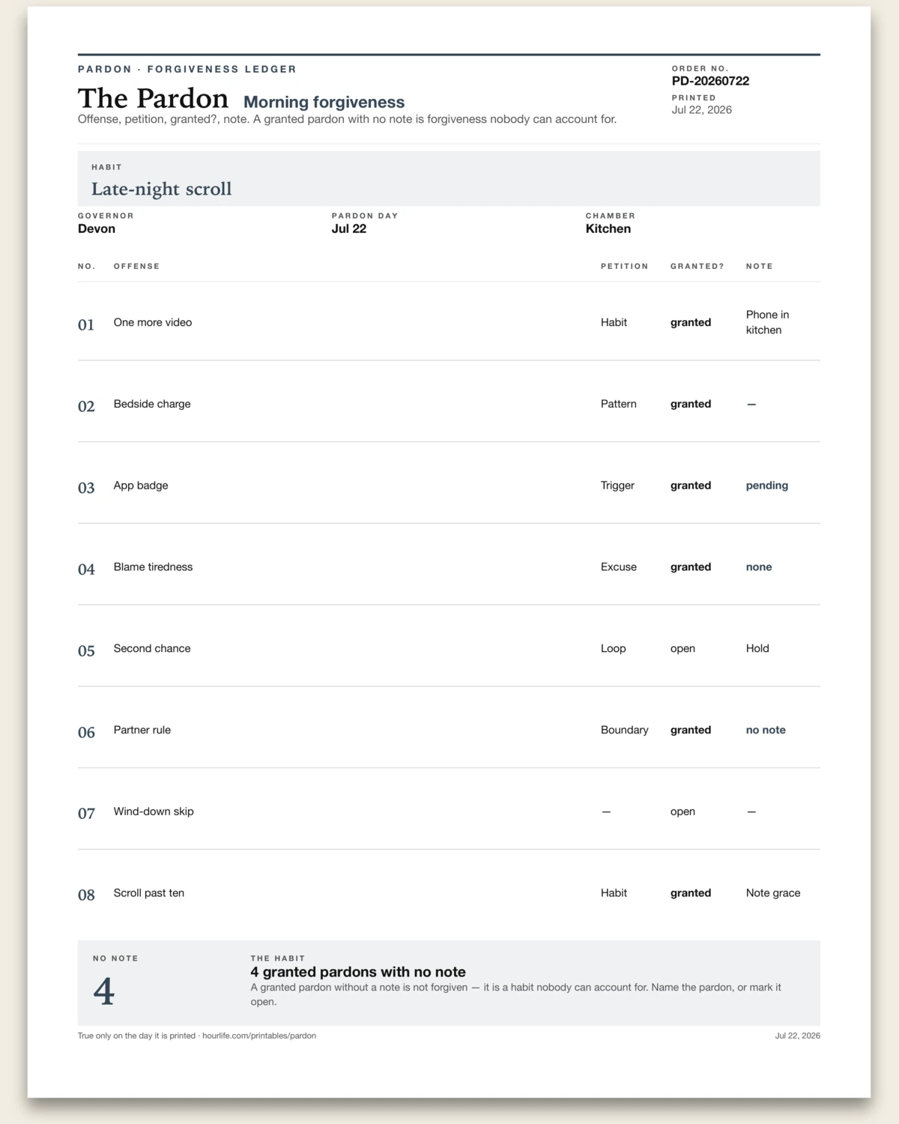Click the large no-note count 4
Screen dimensions: 899x1124
point(104,991)
